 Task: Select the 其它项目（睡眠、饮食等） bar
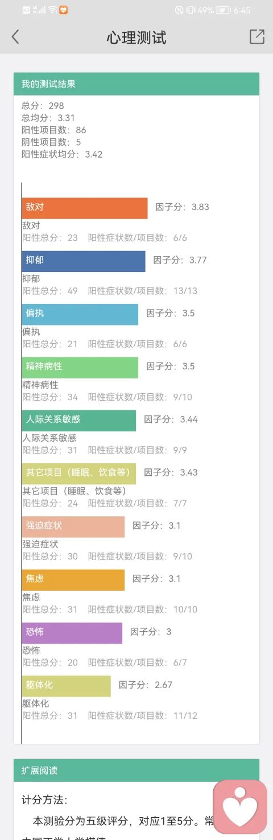79,473
